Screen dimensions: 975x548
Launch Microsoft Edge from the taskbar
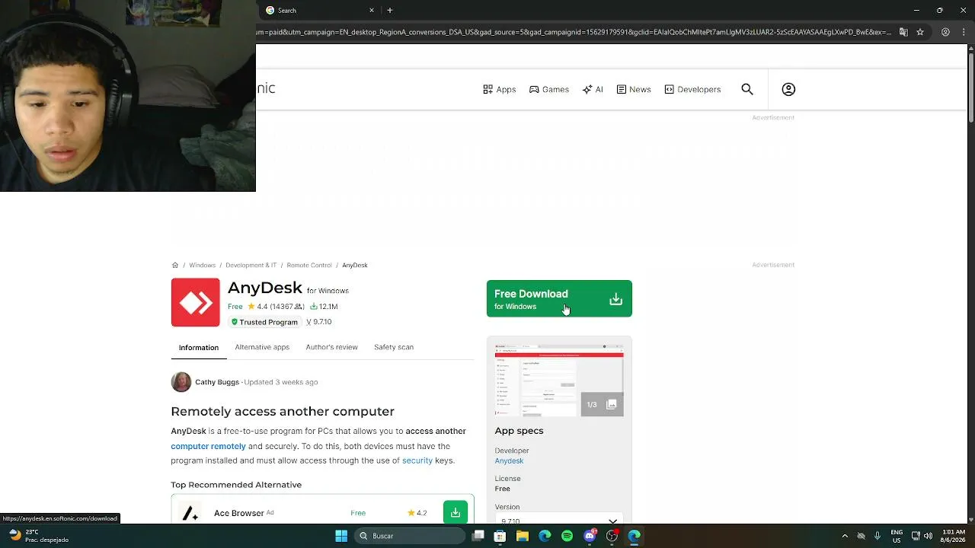545,536
